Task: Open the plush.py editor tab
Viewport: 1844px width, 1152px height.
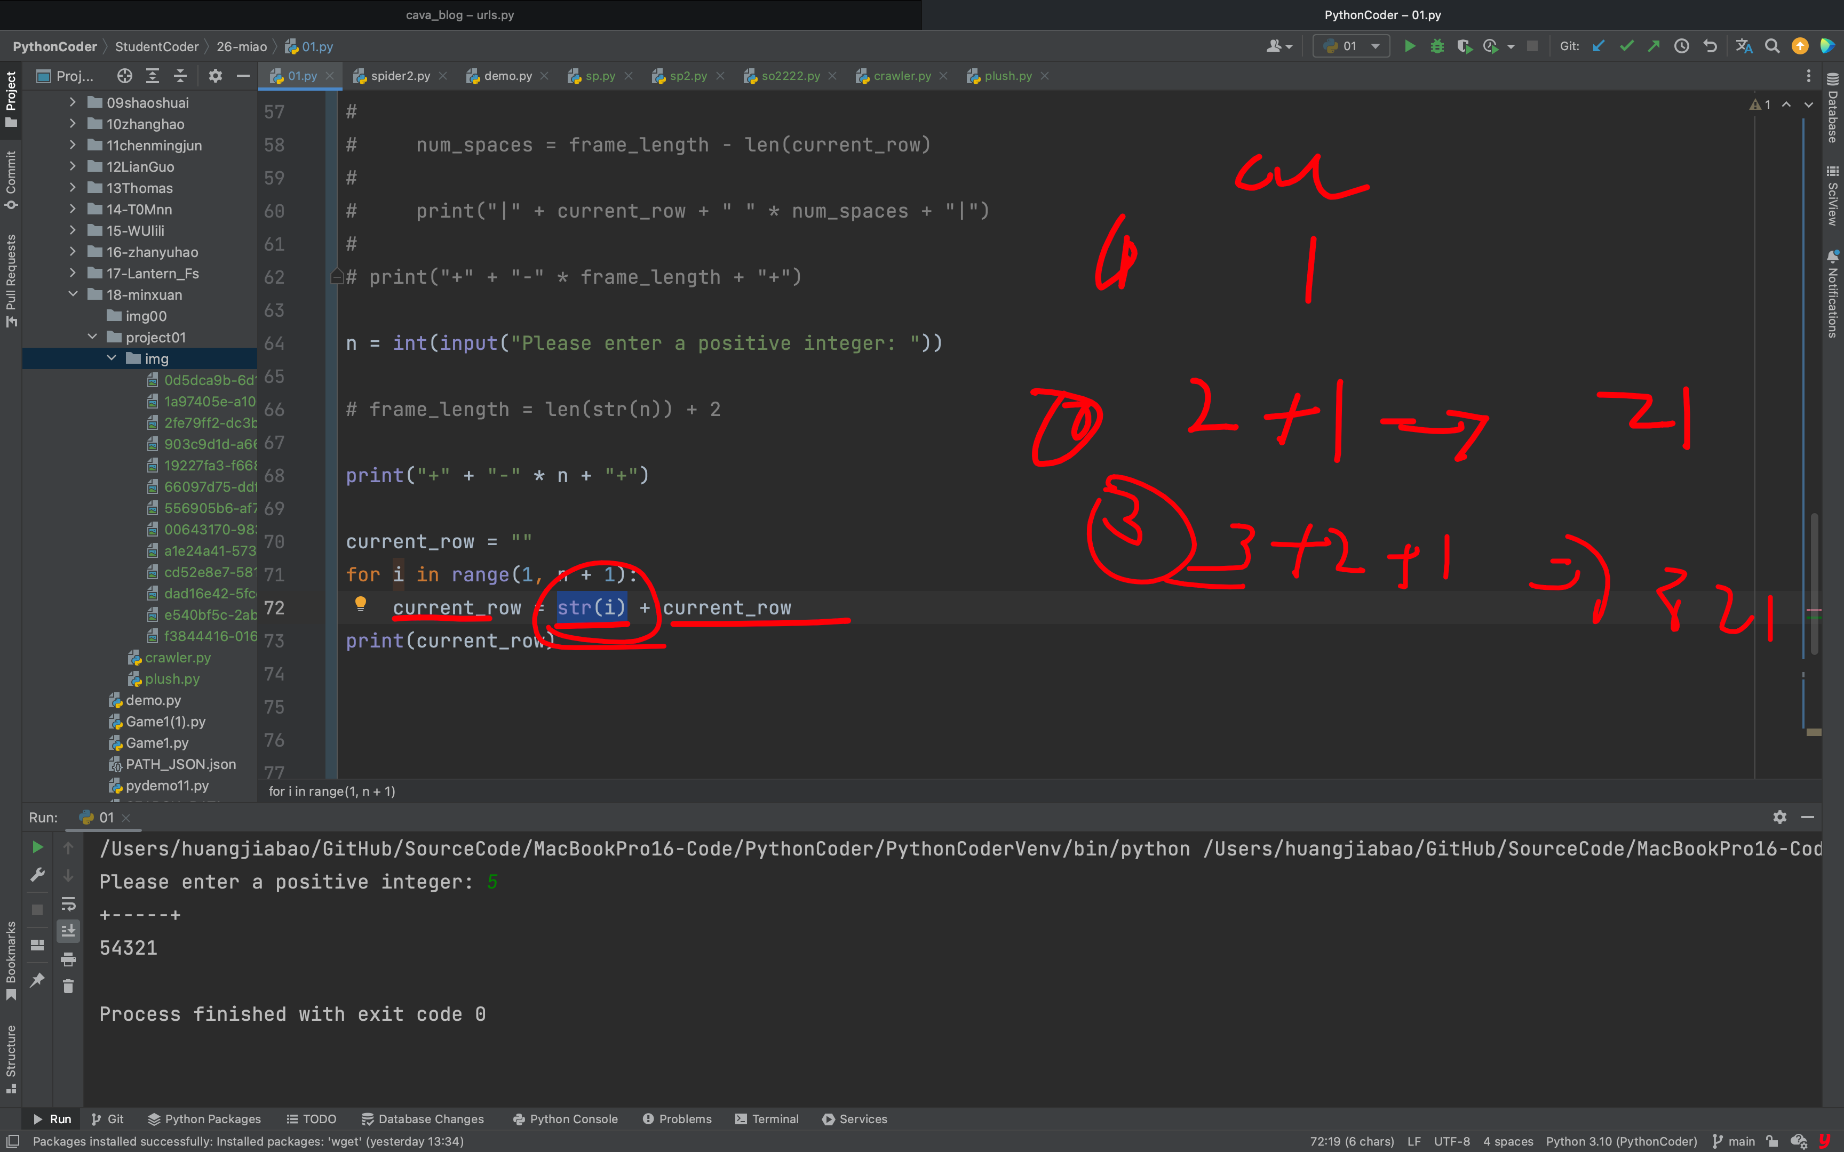Action: click(x=1007, y=75)
